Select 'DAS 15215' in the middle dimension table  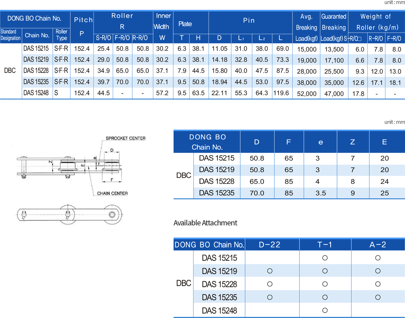217,158
